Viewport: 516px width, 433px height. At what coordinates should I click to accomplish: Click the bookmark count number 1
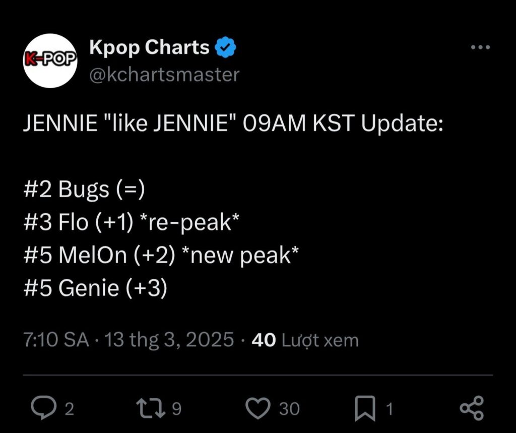(389, 409)
